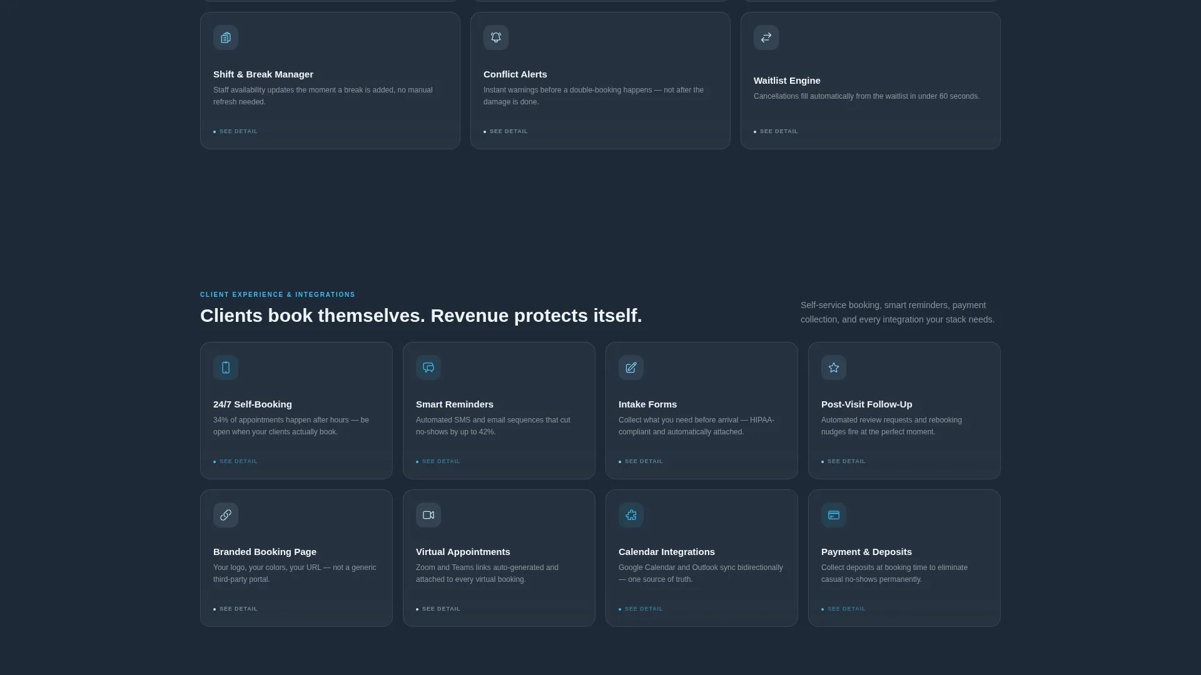
Task: Click the 'Your logo, your colors, your URL' text
Action: [x=295, y=573]
